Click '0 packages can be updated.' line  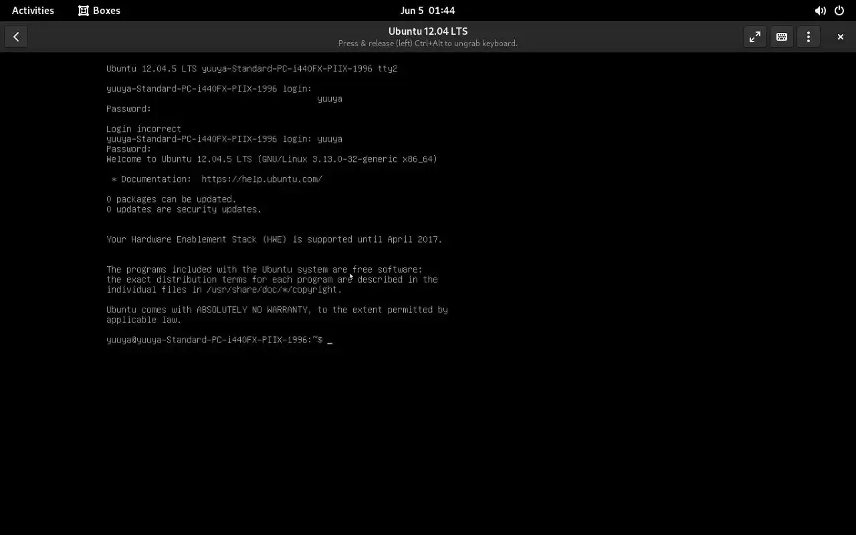click(x=171, y=199)
